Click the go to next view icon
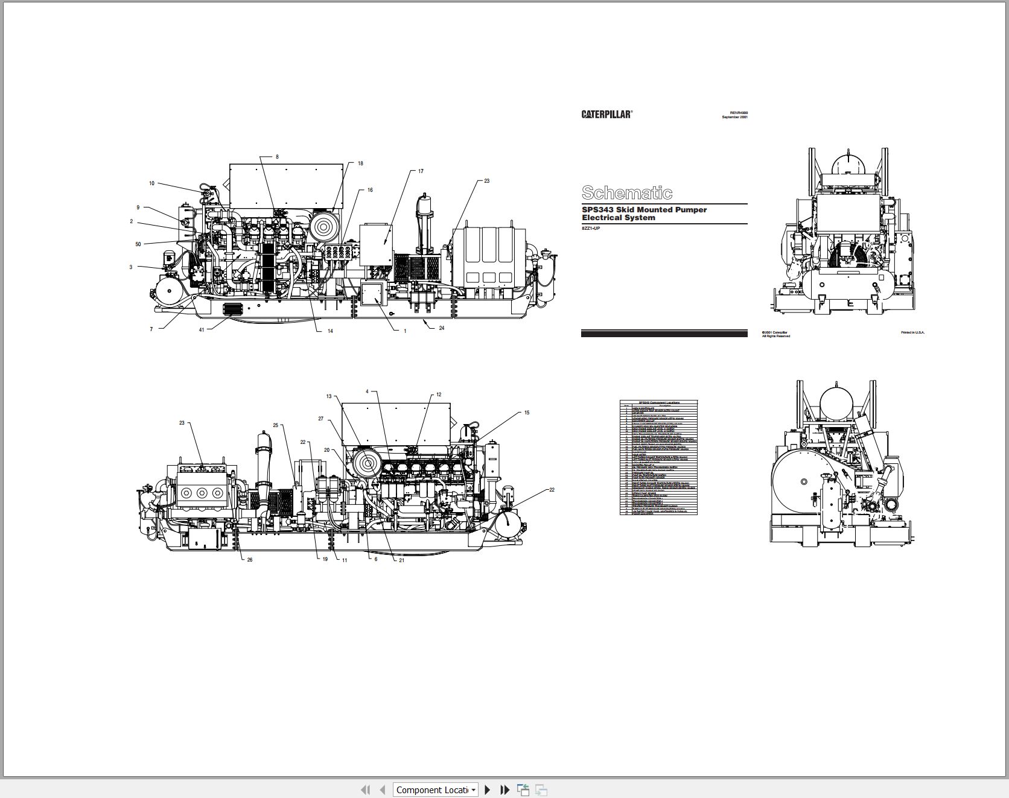This screenshot has width=1009, height=798. [x=541, y=790]
